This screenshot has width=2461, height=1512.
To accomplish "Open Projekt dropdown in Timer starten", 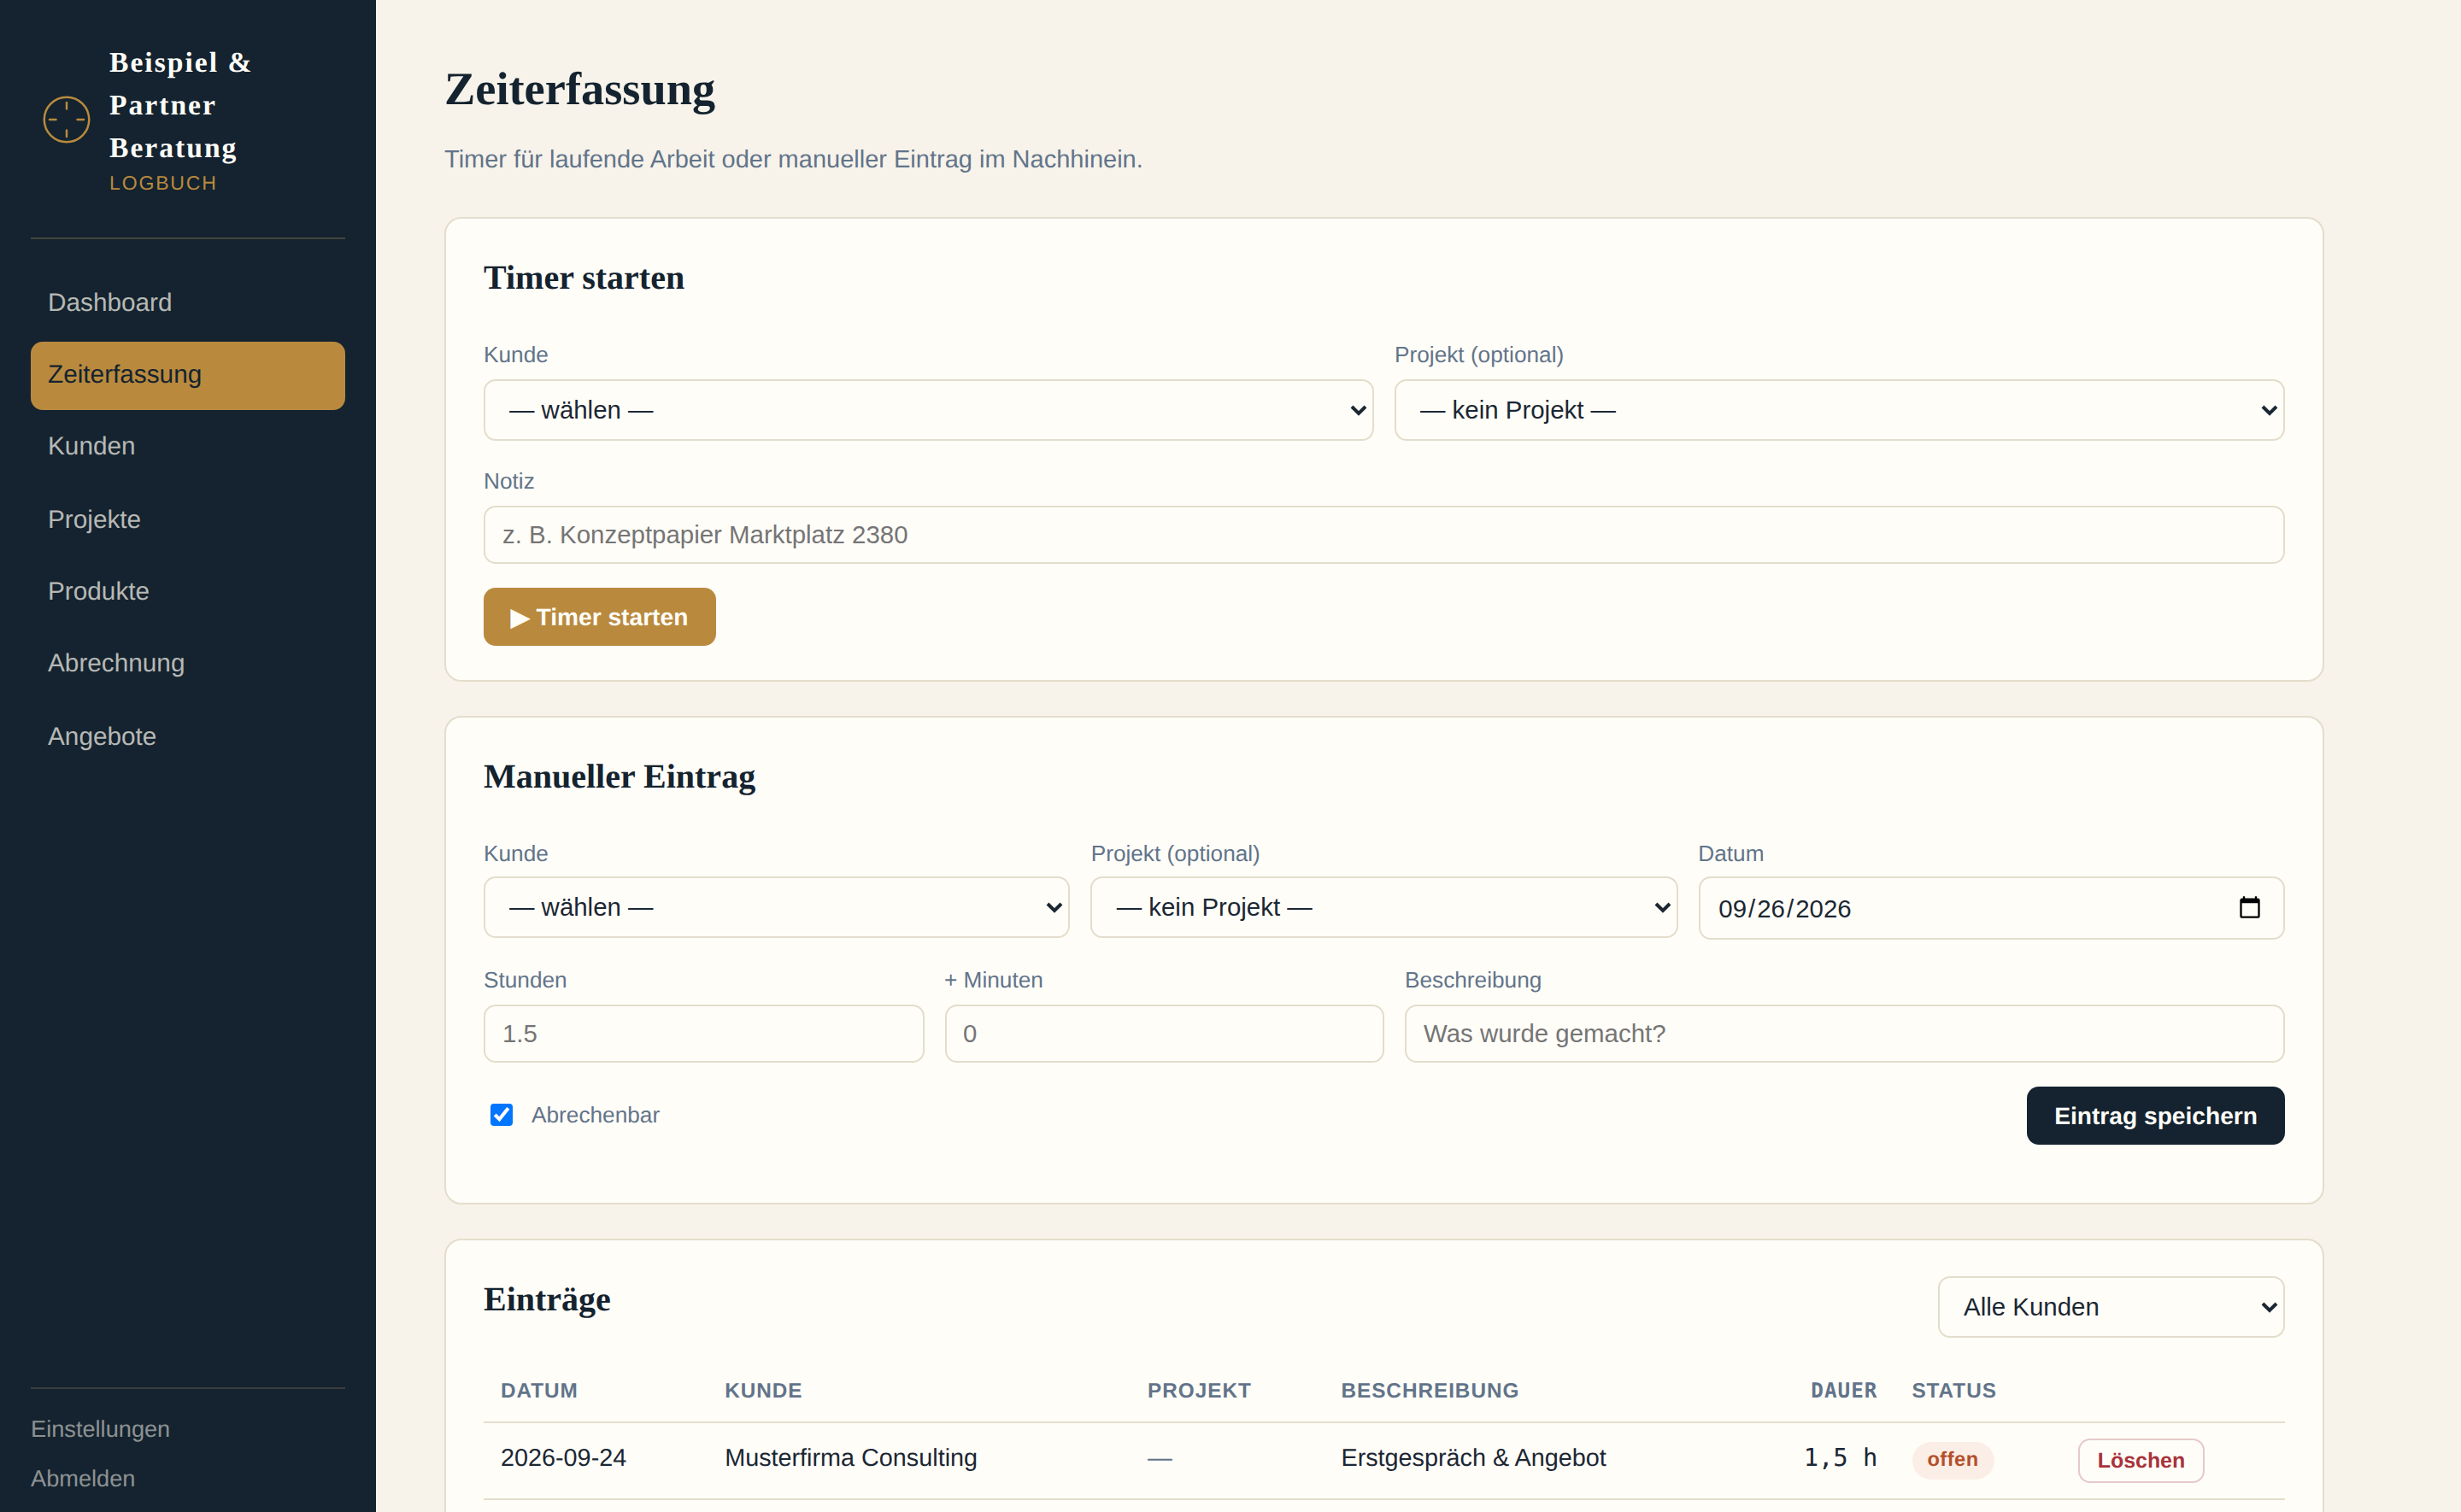I will pos(1838,410).
